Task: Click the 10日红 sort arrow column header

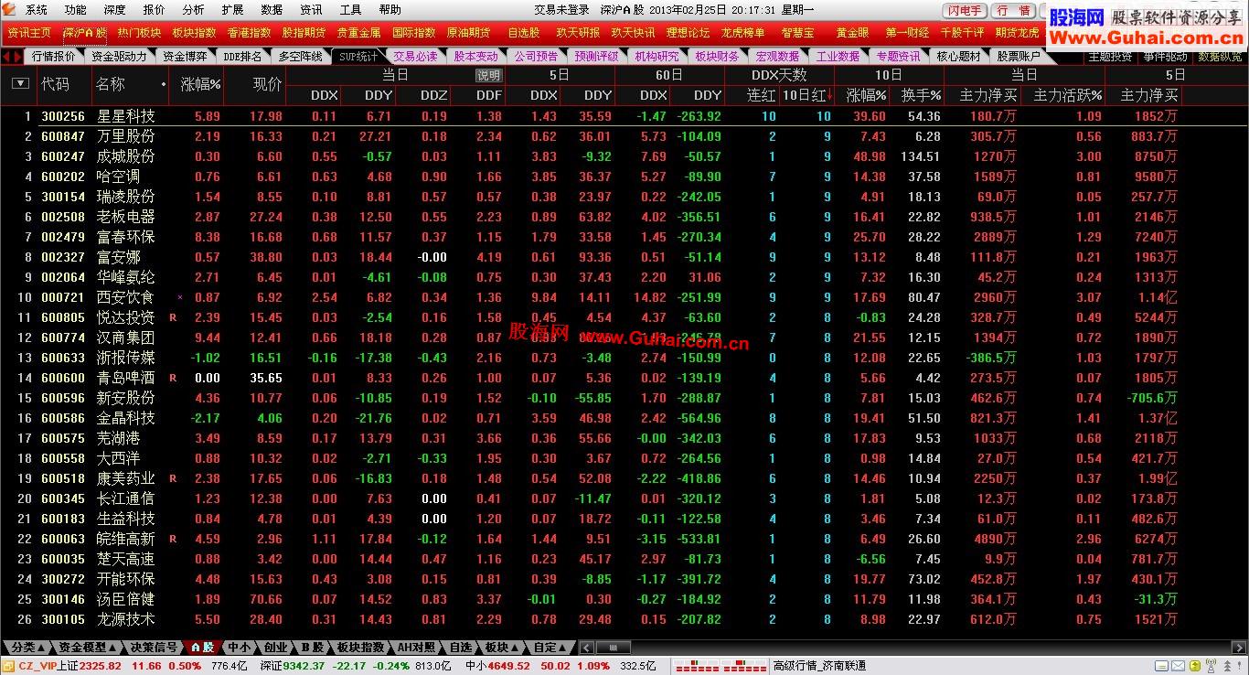Action: tap(807, 95)
